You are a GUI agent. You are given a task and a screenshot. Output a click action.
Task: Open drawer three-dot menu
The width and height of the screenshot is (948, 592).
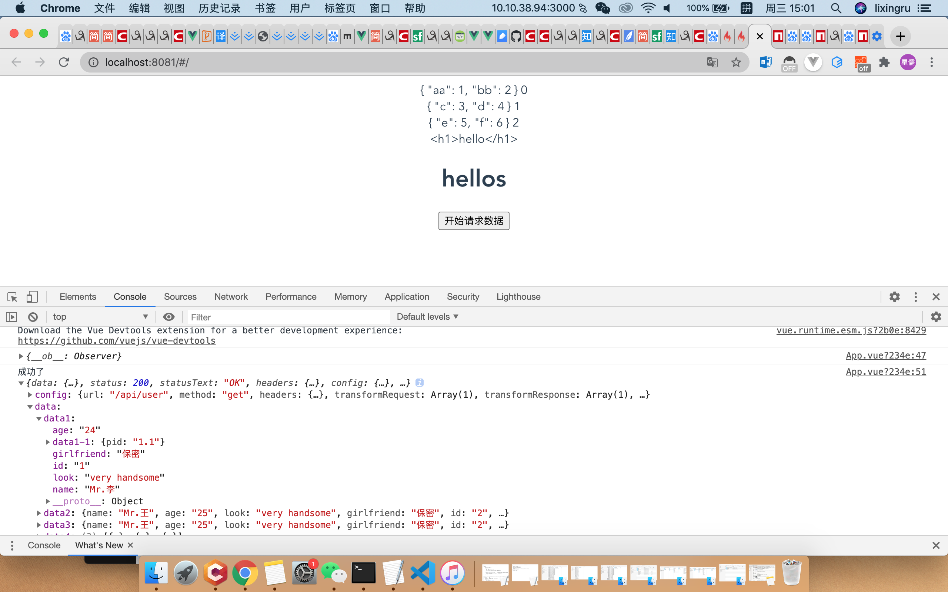(12, 545)
